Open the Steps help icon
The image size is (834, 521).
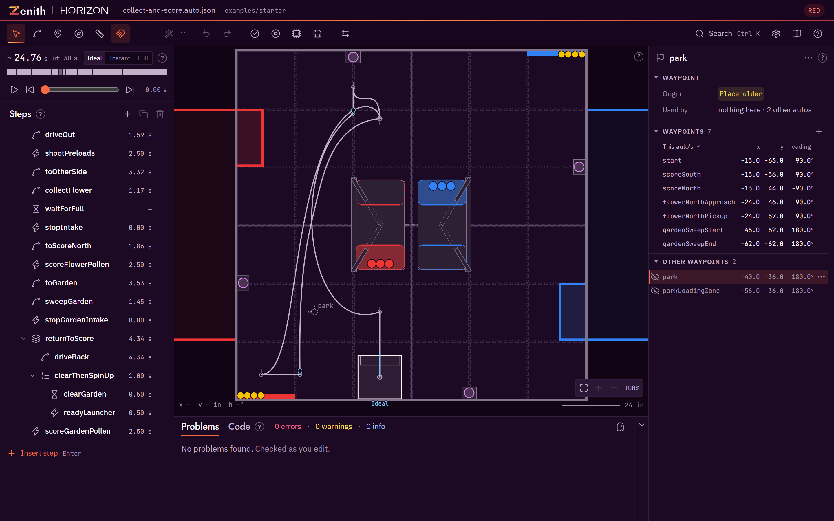click(40, 114)
